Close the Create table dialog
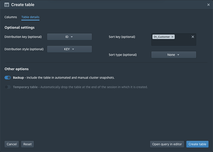This screenshot has width=213, height=152. tap(208, 5)
